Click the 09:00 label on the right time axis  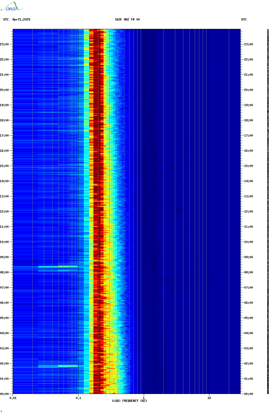(x=249, y=257)
